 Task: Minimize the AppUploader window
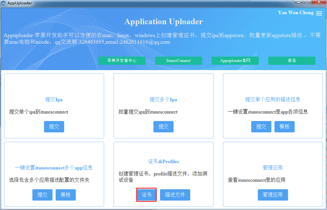pyautogui.click(x=299, y=2)
